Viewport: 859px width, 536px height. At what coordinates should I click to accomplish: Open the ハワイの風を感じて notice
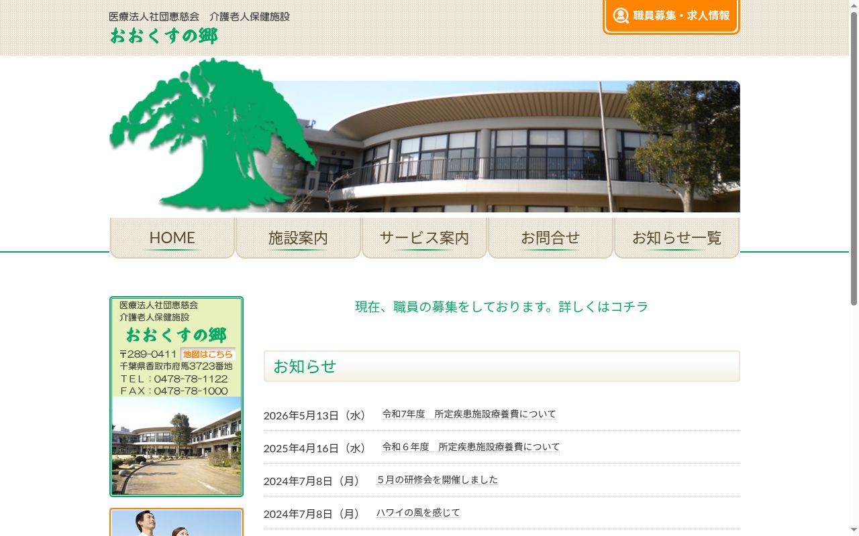(x=418, y=513)
